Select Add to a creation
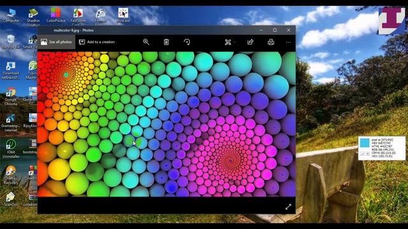408x229 pixels. click(97, 42)
